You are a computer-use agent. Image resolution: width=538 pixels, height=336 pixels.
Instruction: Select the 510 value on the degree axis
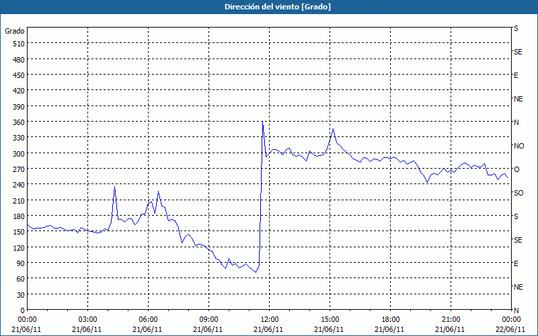pos(19,44)
